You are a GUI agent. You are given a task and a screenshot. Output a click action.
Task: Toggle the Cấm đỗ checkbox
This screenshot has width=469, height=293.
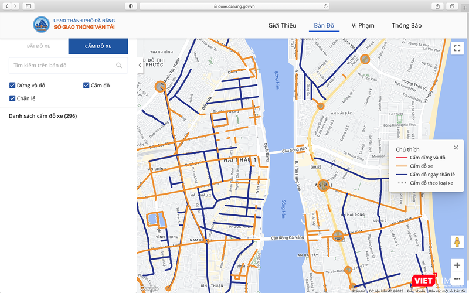[86, 86]
